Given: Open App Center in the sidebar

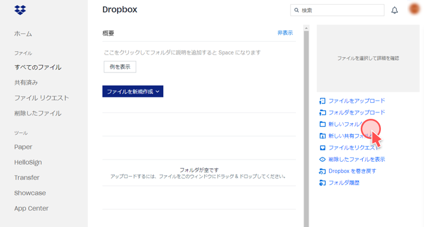Looking at the screenshot, I should [x=31, y=208].
